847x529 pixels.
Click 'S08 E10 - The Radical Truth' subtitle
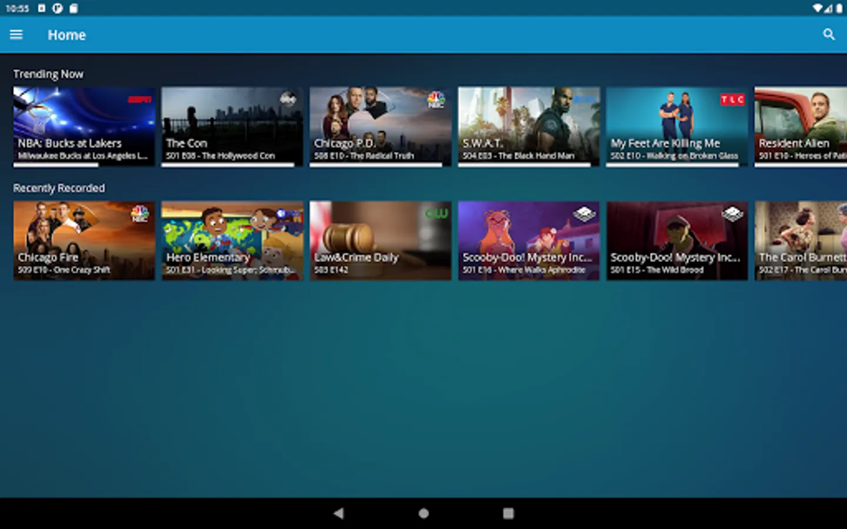point(364,156)
